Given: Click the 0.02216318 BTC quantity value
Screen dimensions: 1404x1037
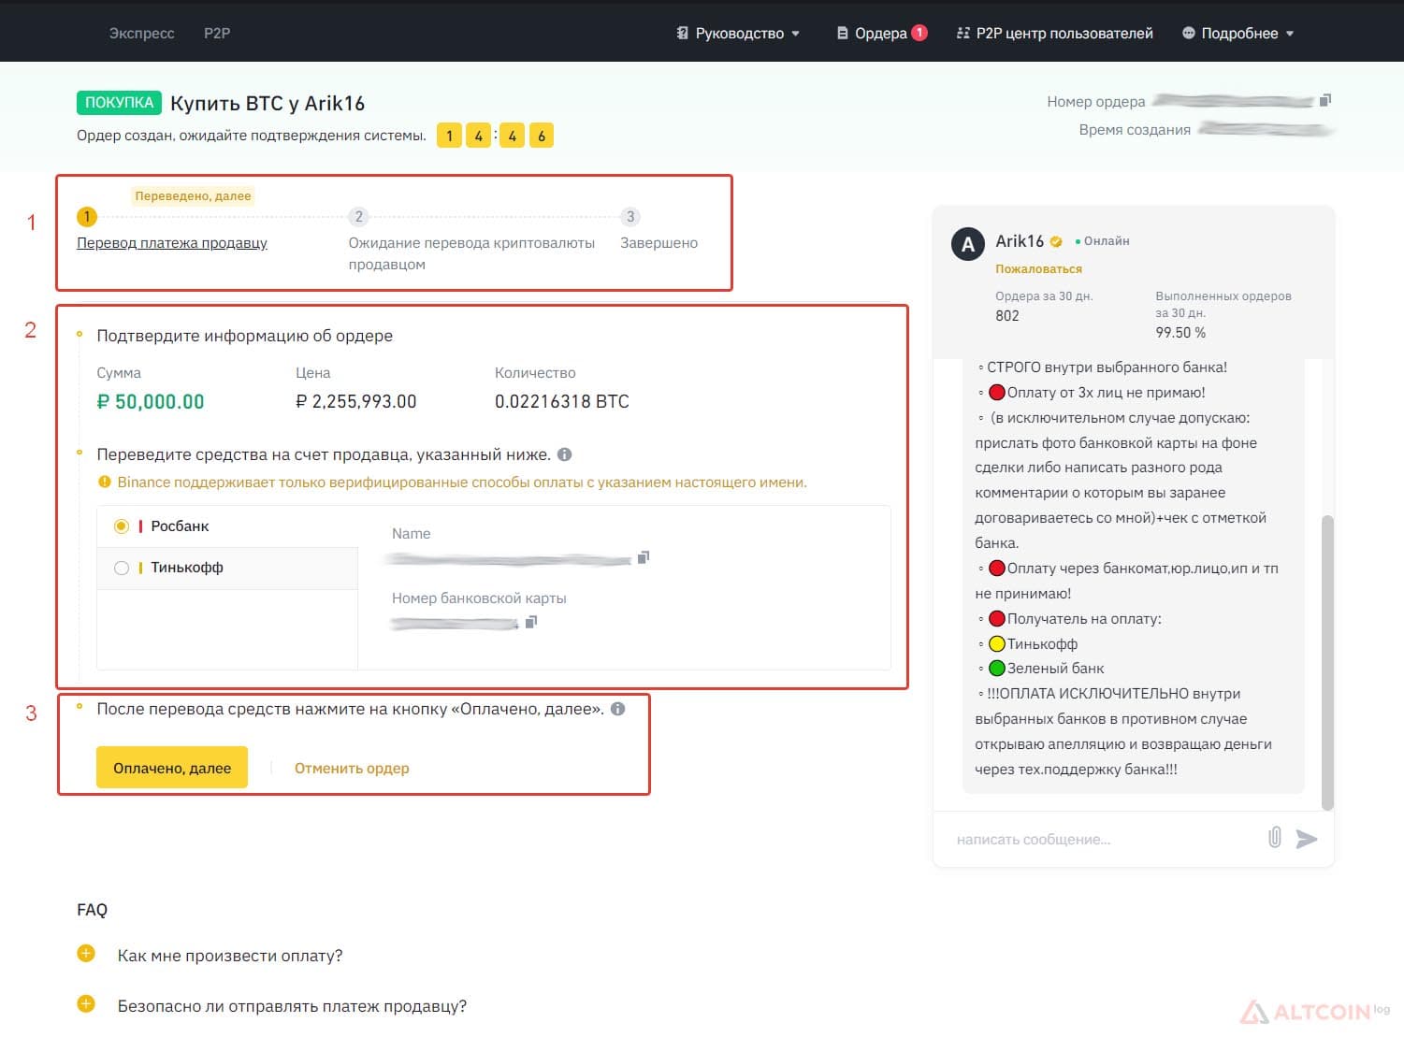Looking at the screenshot, I should click(x=562, y=402).
